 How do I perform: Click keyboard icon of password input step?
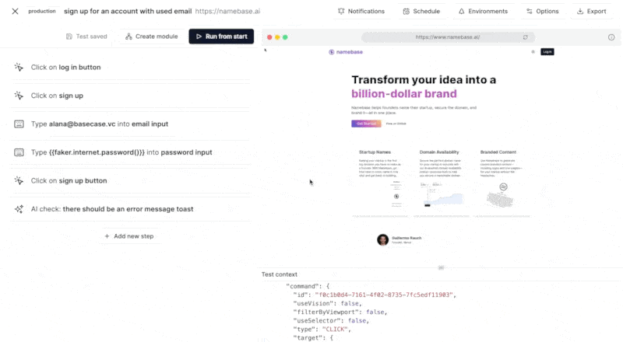click(x=19, y=152)
